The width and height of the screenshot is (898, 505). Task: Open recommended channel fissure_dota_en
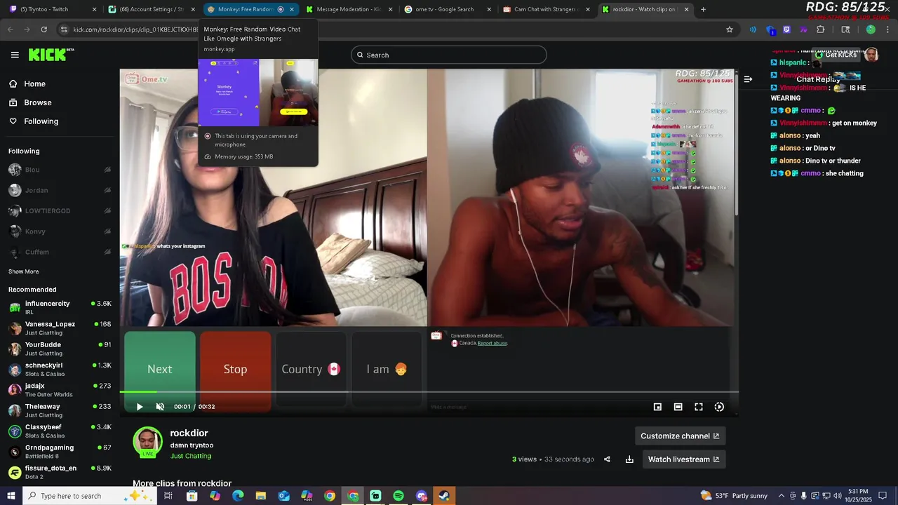pyautogui.click(x=60, y=472)
